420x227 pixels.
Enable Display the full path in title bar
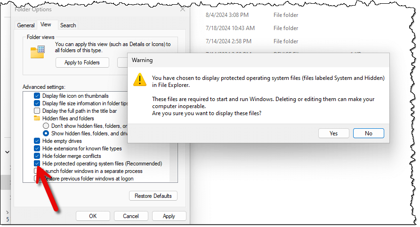coord(37,111)
